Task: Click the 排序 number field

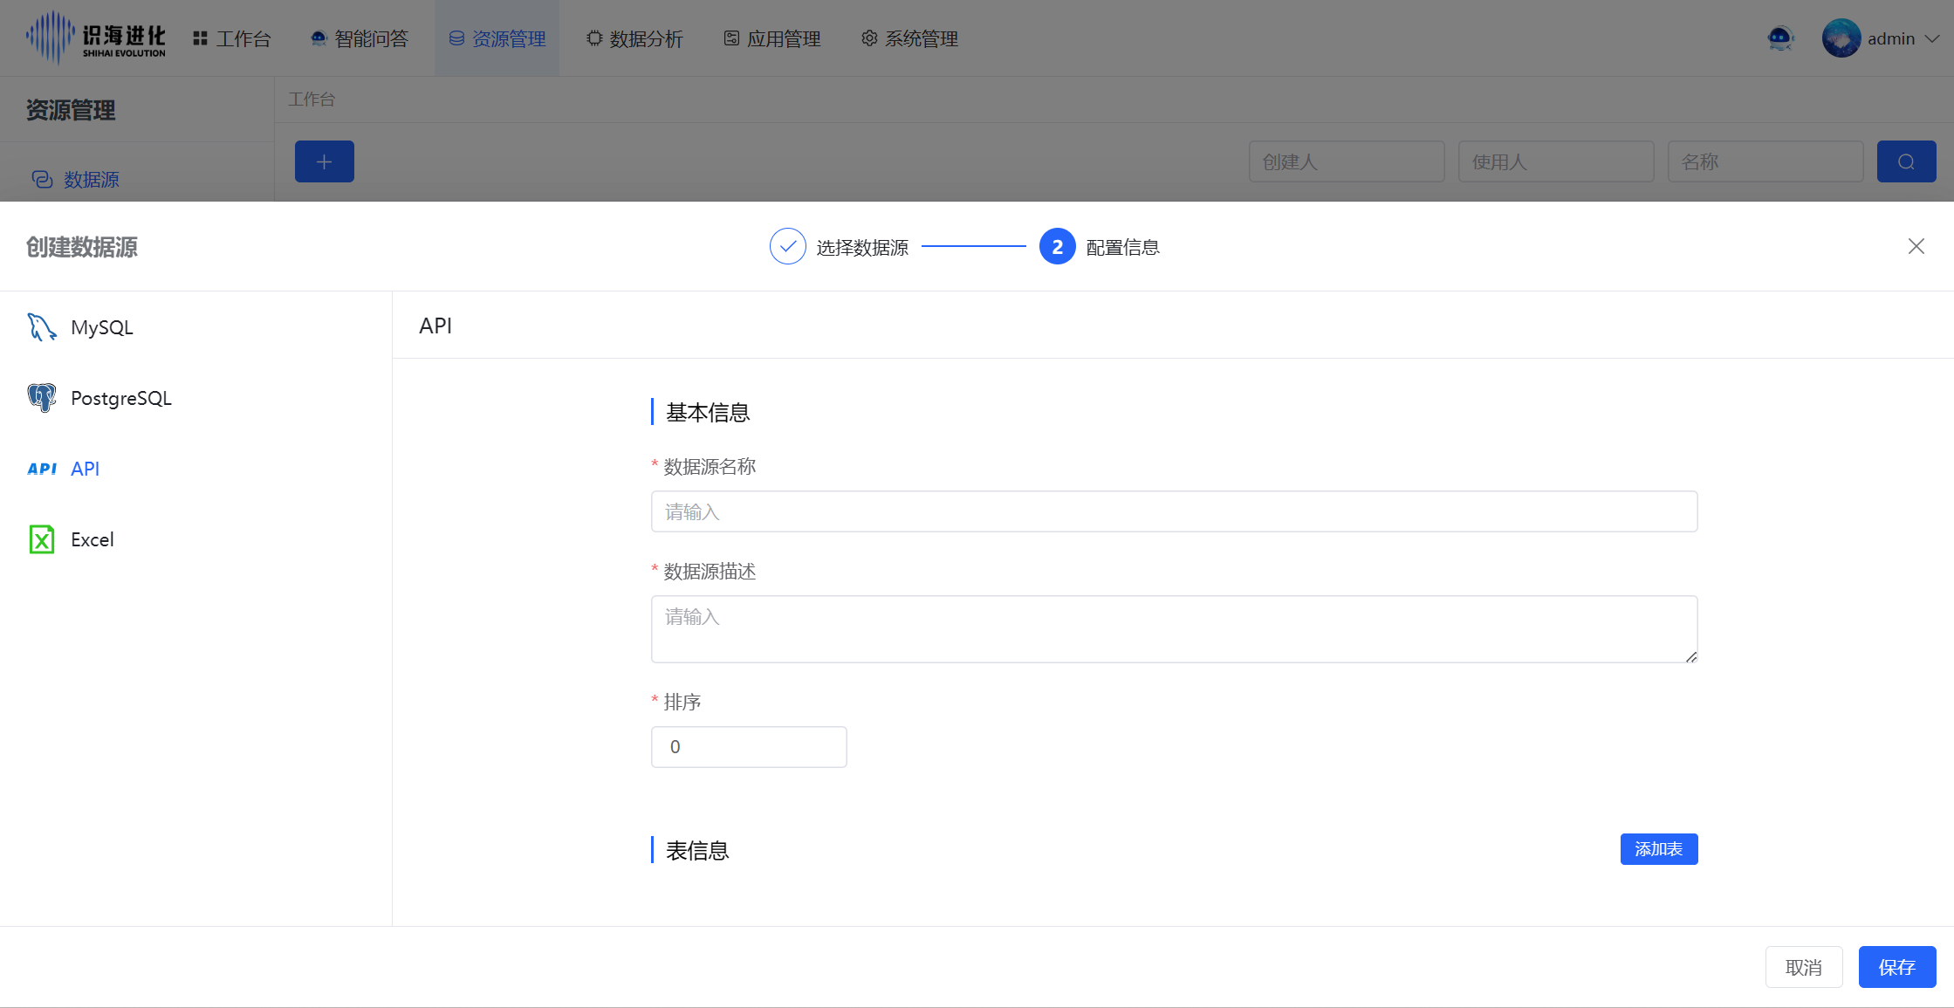Action: 749,747
